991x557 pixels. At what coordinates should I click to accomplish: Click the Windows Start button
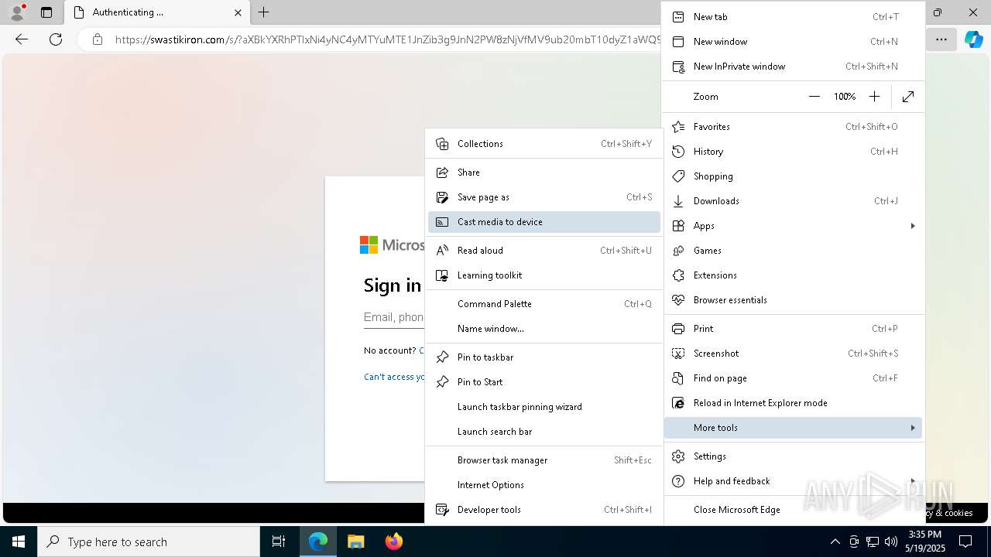pos(19,542)
